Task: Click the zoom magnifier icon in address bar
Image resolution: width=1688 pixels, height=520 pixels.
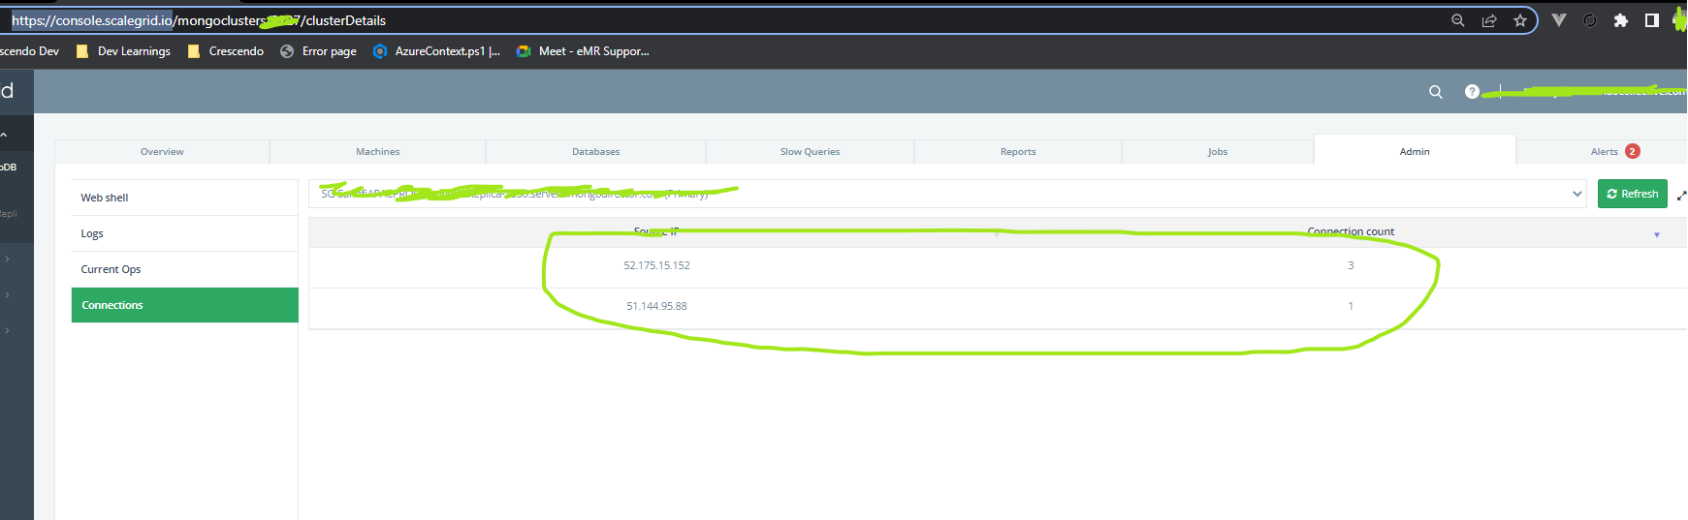Action: coord(1457,20)
